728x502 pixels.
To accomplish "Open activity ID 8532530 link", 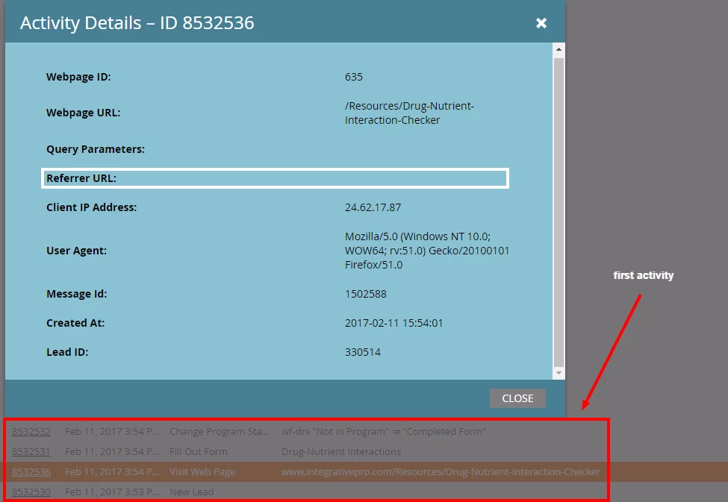I will [31, 492].
